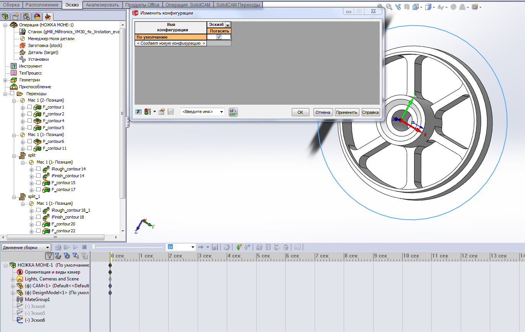Click the Contact icon in motion toolbar
This screenshot has width=525, height=332.
277,247
